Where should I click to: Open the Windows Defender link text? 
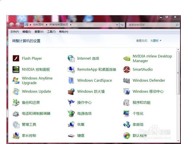click(149, 80)
